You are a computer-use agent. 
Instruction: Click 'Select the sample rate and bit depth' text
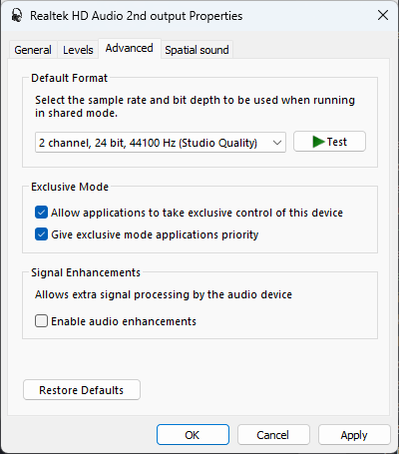coord(195,107)
